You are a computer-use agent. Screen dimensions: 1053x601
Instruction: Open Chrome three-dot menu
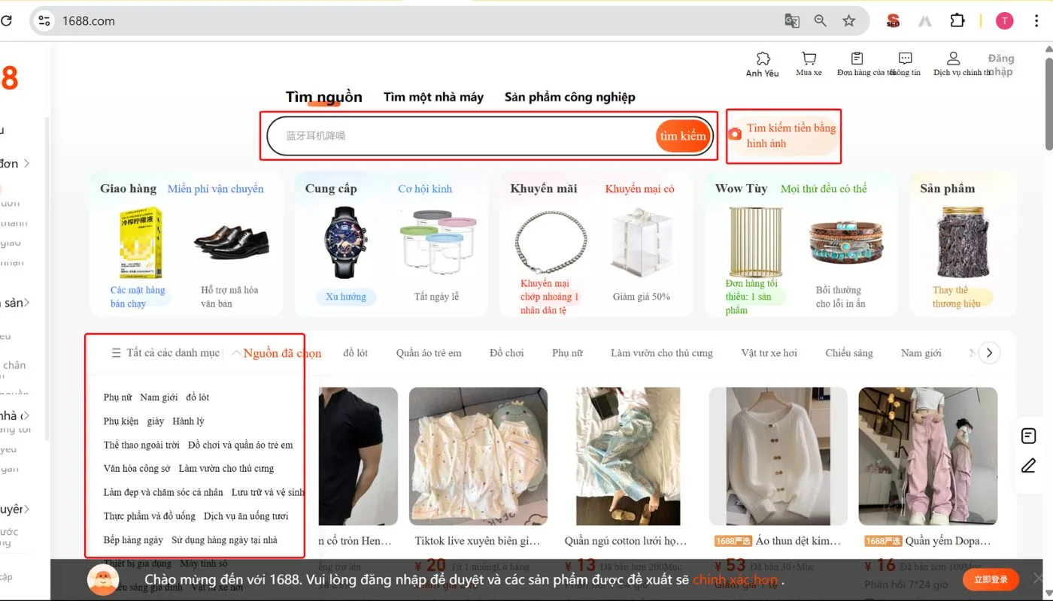coord(1036,21)
